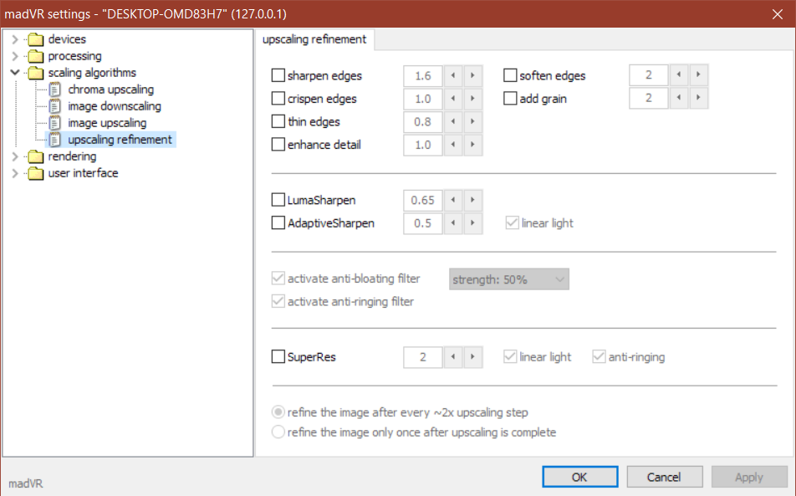Select refine after every ~2x upscaling step
Image resolution: width=796 pixels, height=496 pixels.
point(278,412)
